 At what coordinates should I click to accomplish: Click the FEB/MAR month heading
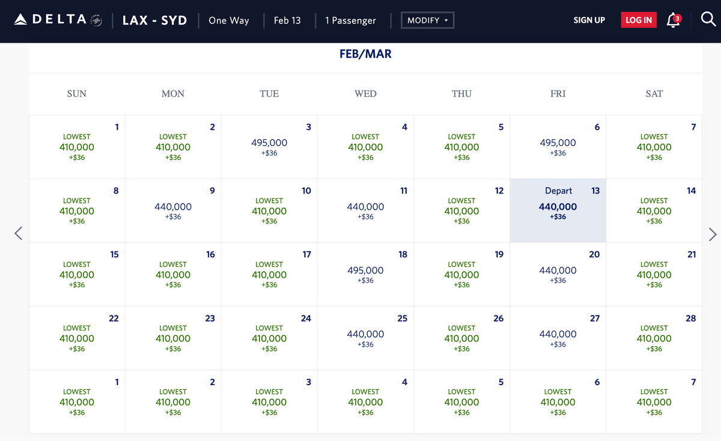[365, 53]
